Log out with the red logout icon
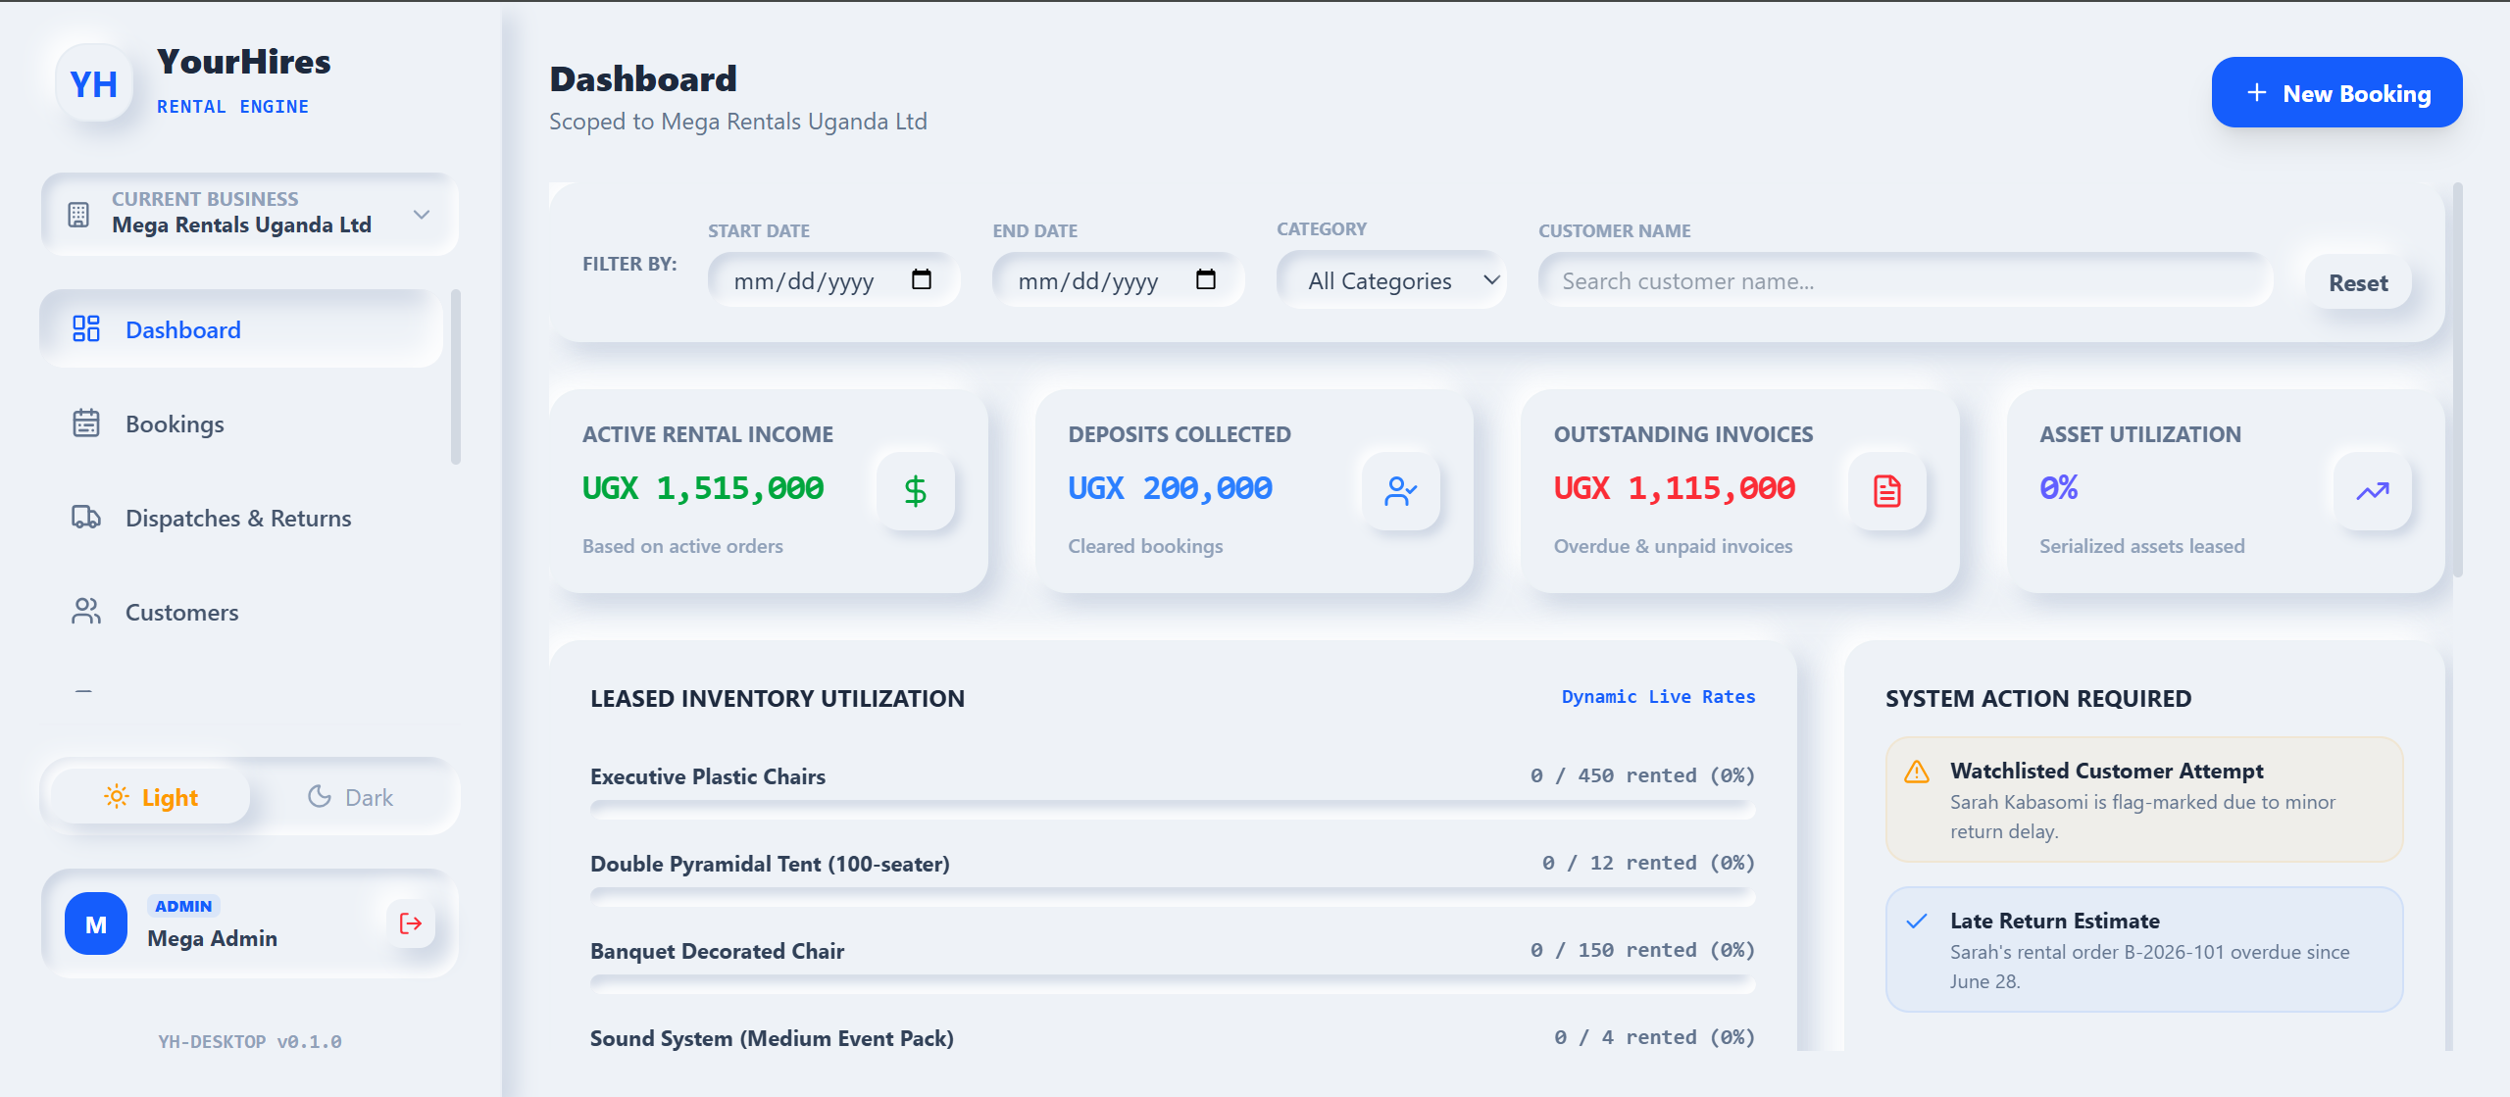Viewport: 2510px width, 1097px height. pos(411,923)
